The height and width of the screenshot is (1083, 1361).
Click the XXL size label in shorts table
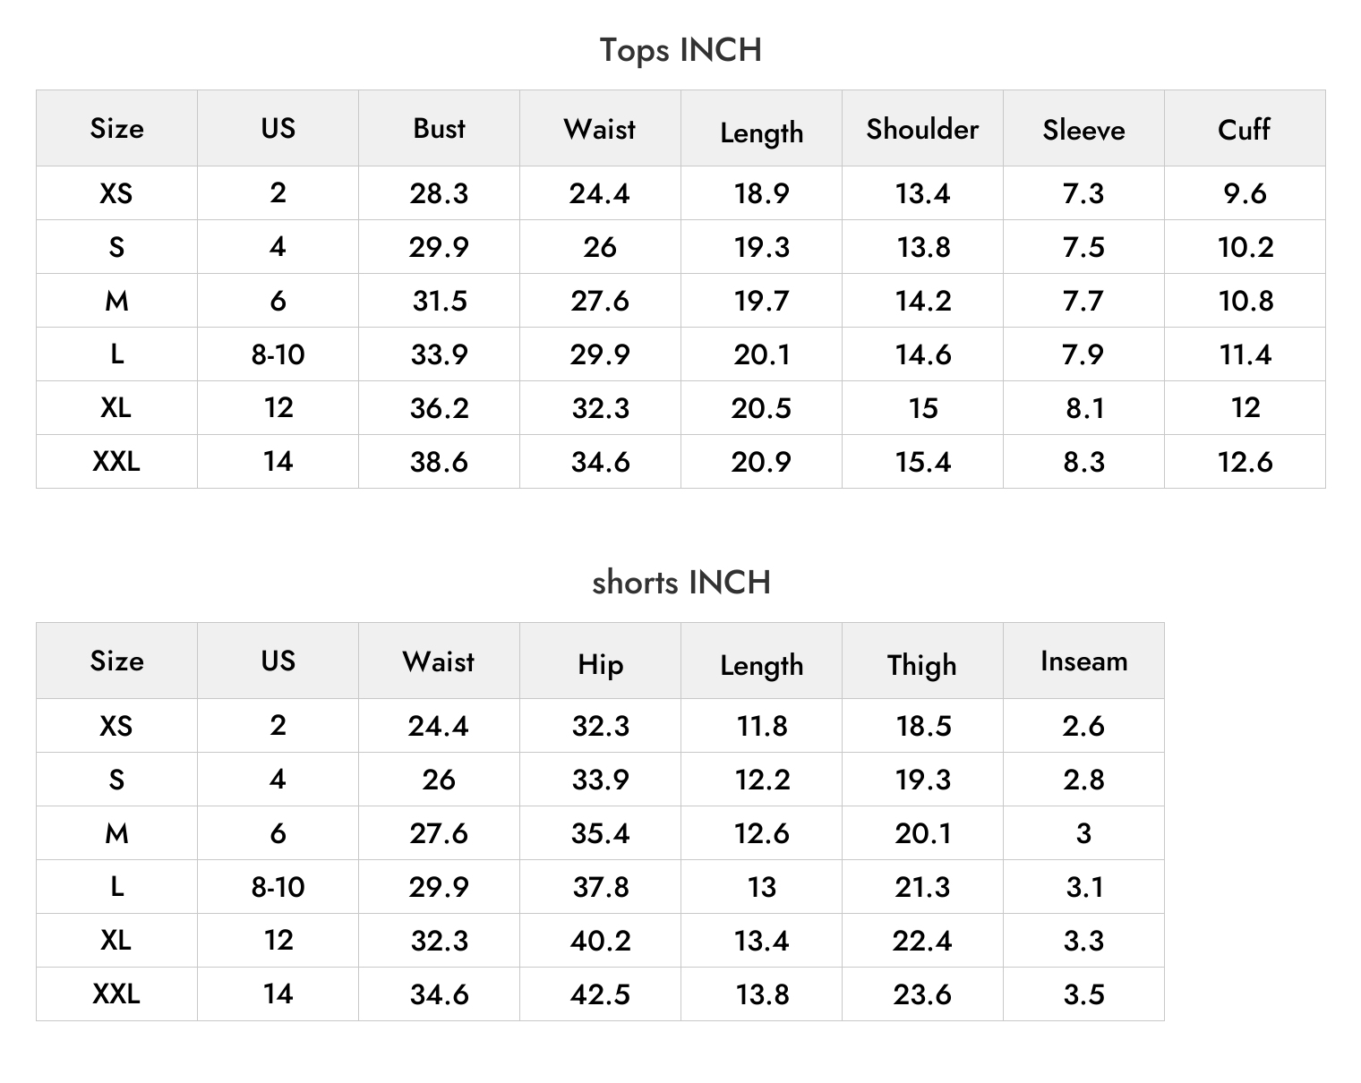click(x=116, y=993)
